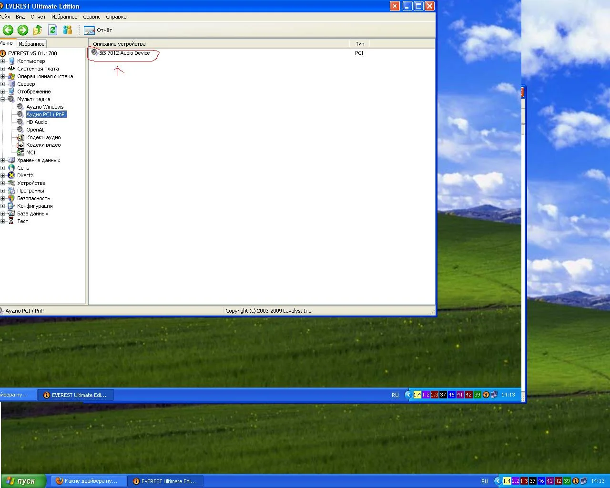
Task: Click the Безопасность shield icon
Action: click(11, 198)
